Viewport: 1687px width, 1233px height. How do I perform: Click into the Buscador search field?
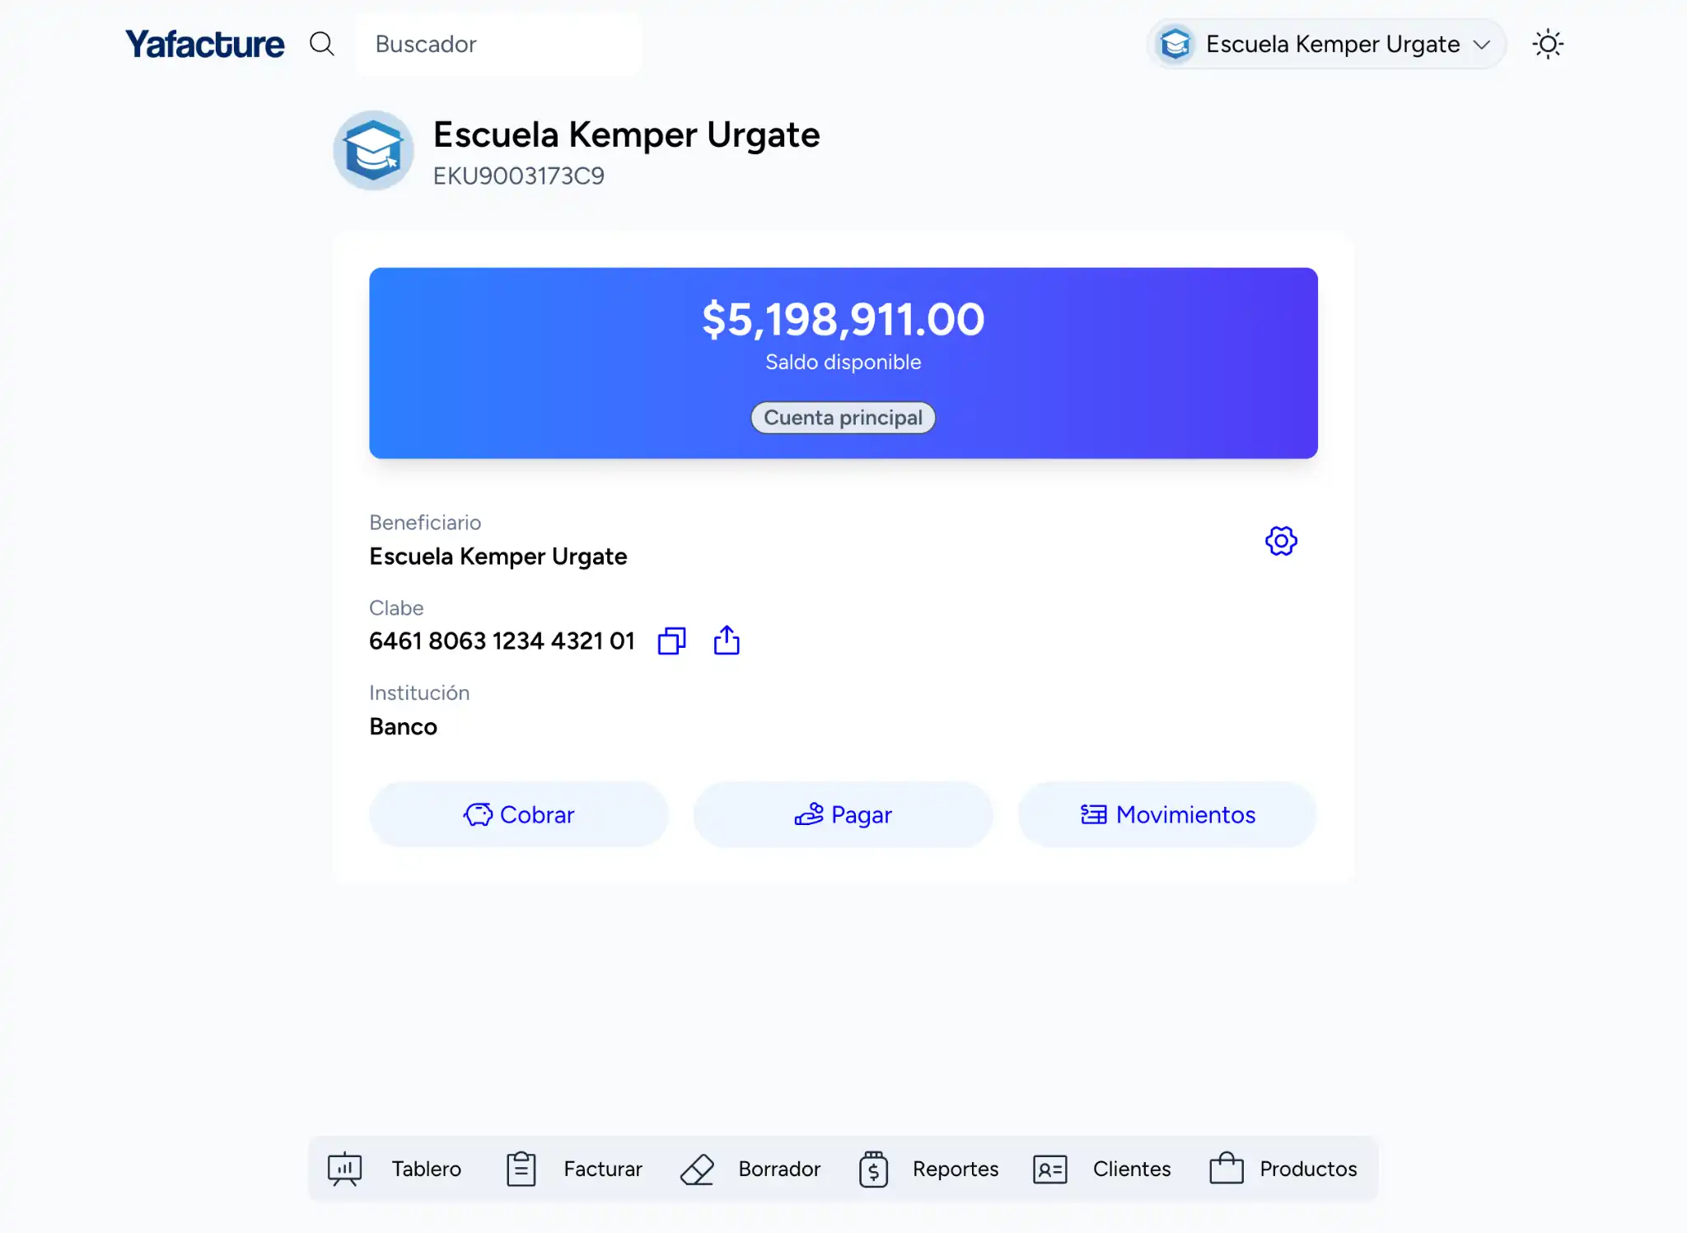click(498, 45)
